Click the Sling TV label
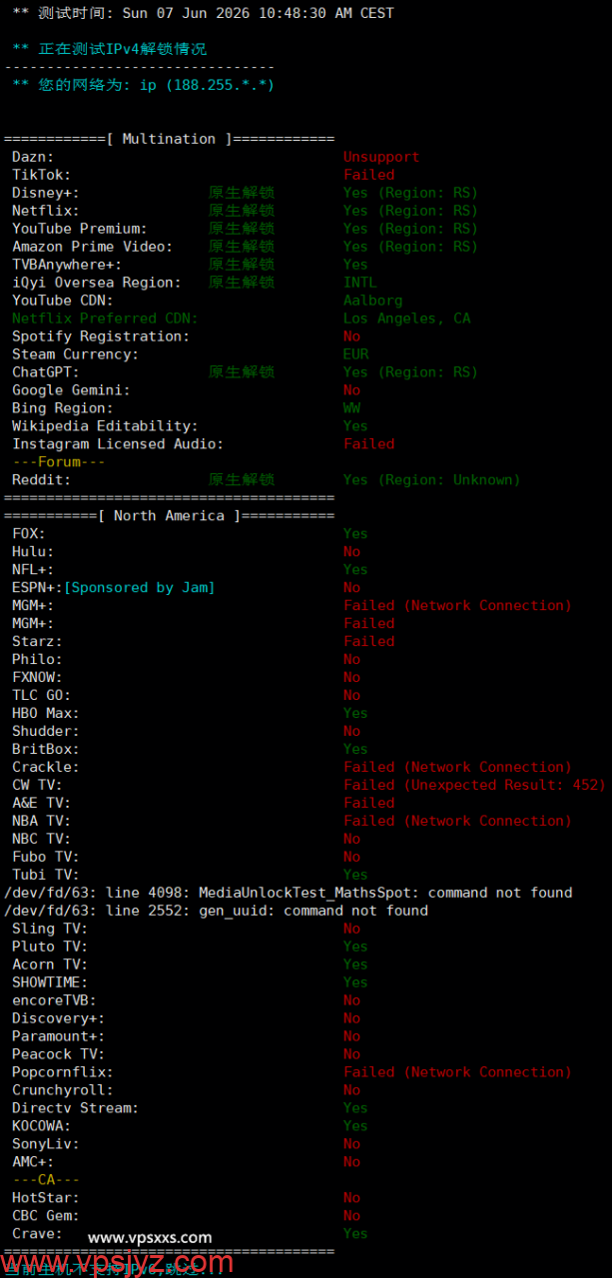This screenshot has width=612, height=1278. click(x=50, y=930)
